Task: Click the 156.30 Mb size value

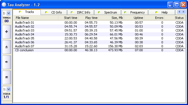Action: 115,46
